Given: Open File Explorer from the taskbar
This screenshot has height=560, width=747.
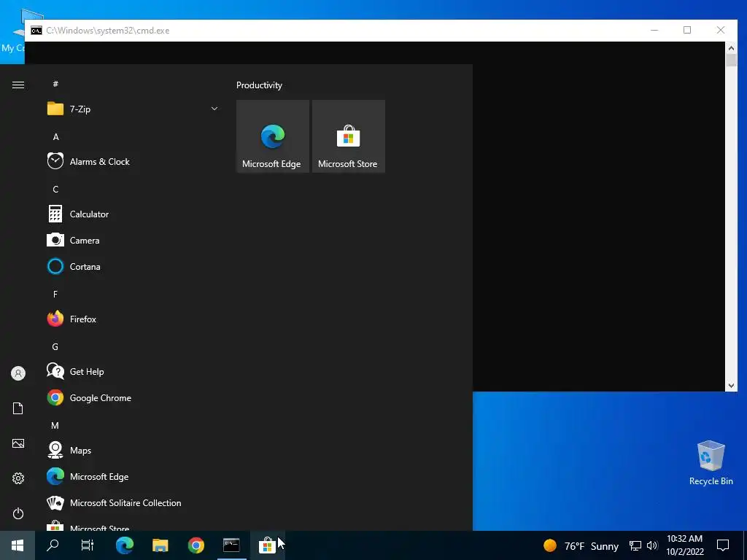Looking at the screenshot, I should coord(160,545).
